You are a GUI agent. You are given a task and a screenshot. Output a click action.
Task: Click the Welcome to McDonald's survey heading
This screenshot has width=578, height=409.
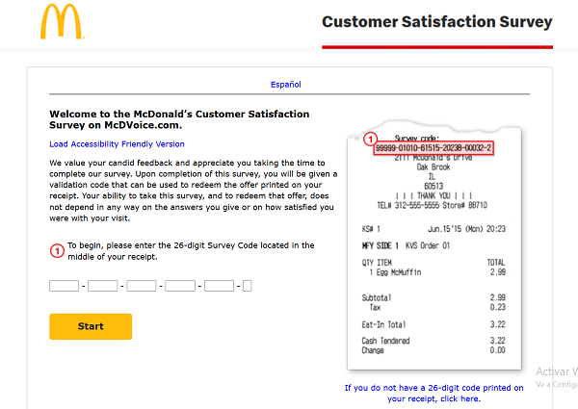click(x=179, y=119)
